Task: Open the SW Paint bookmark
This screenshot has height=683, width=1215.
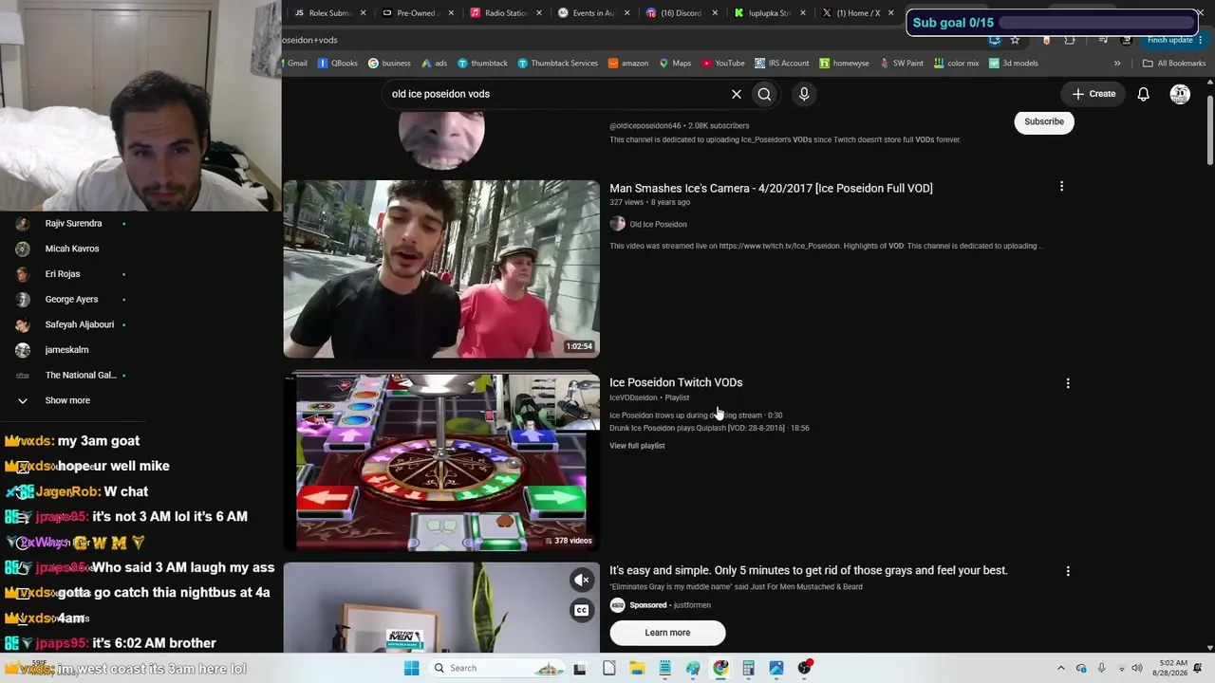Action: point(902,64)
